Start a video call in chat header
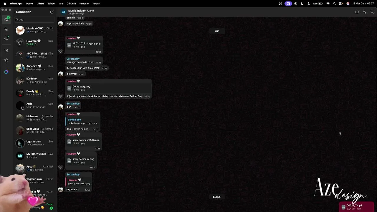Screen dimensions: 377x212 tap(357, 12)
